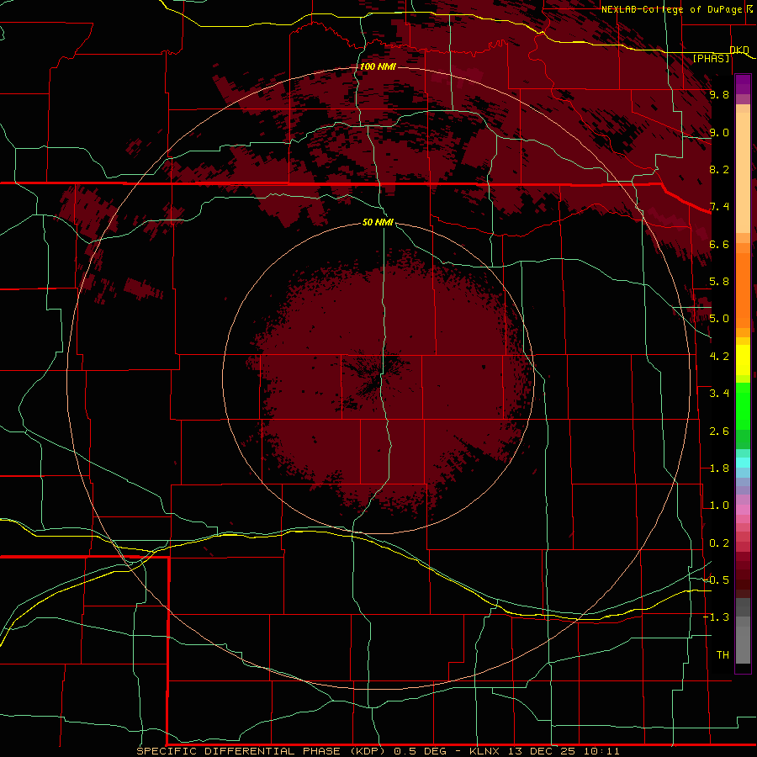Click the 6.6 value on color scale
The height and width of the screenshot is (757, 757).
[x=719, y=244]
